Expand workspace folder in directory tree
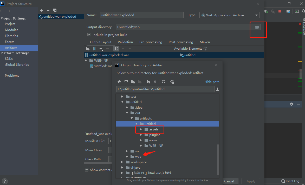 tap(122, 162)
